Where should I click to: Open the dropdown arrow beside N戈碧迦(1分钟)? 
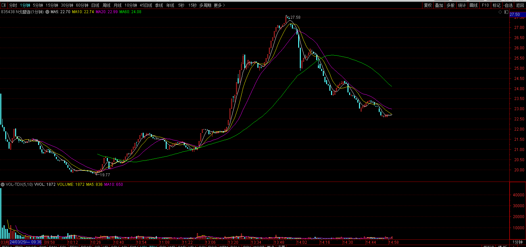(x=47, y=12)
